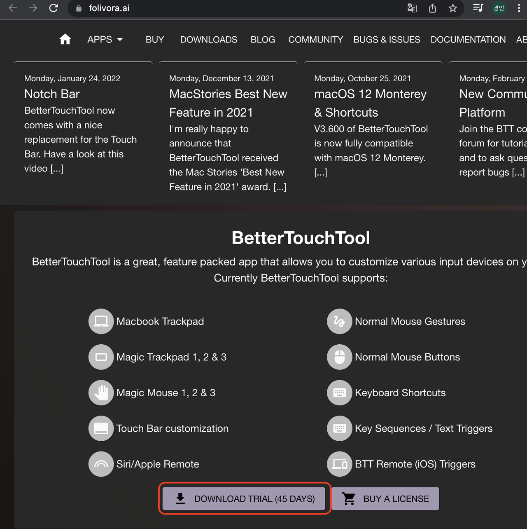Open the DOWNLOADS page
Screen dimensions: 527x529
[x=209, y=40]
